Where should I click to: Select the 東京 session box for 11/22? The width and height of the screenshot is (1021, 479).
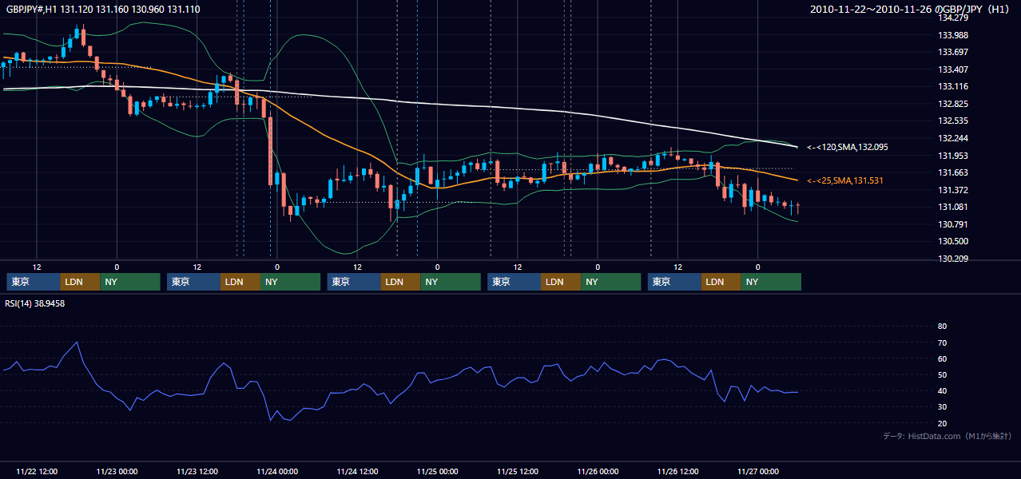point(34,282)
